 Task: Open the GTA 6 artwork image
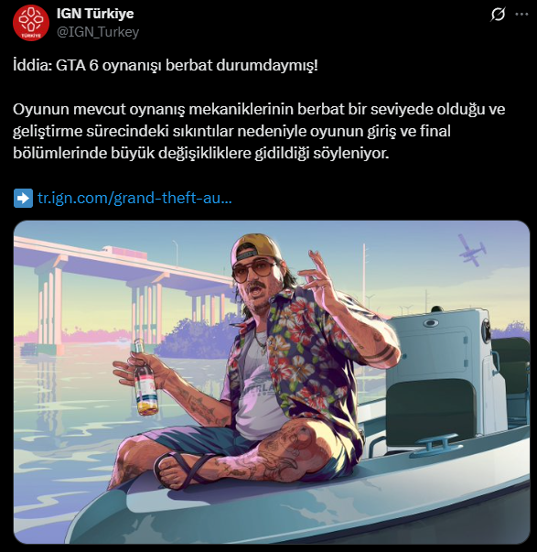point(272,383)
